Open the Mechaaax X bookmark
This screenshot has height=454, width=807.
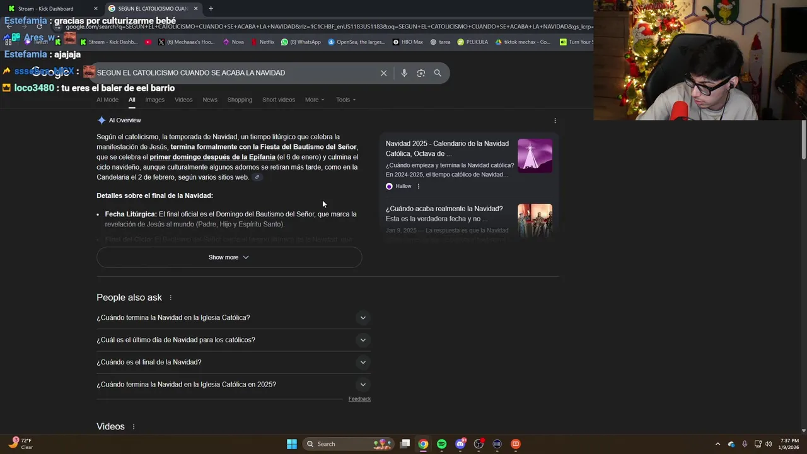pos(186,42)
